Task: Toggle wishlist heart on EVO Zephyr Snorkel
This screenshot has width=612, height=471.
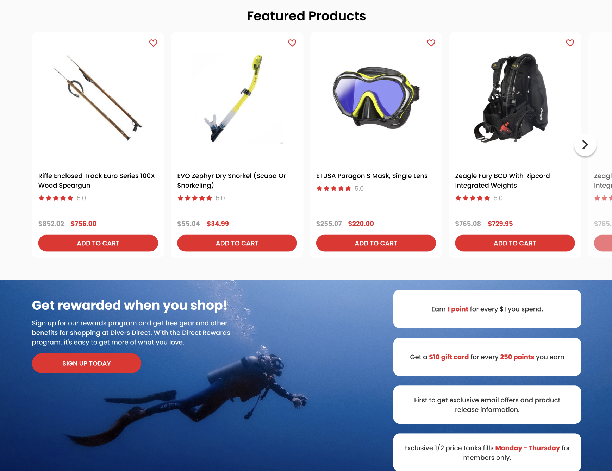Action: 292,43
